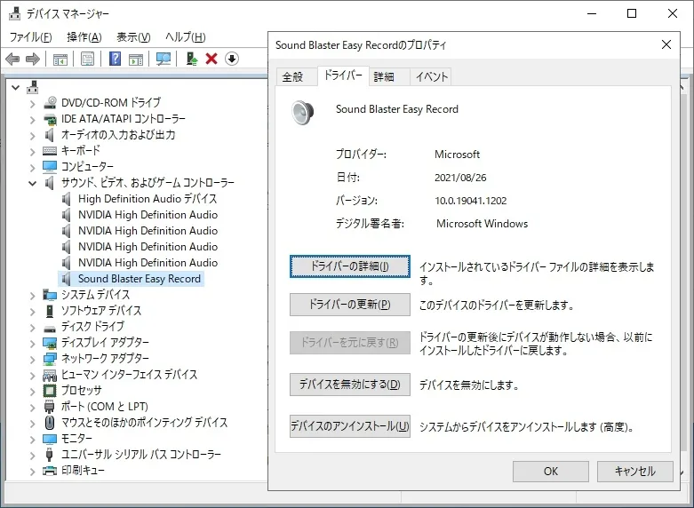Screen dimensions: 694x508
Task: Open the Help toolbar icon
Action: tap(116, 59)
